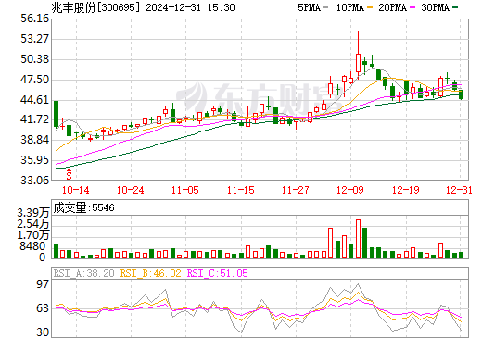This screenshot has width=482, height=338.
Task: Click the magenta 20PMA color swatch
Action: [412, 7]
